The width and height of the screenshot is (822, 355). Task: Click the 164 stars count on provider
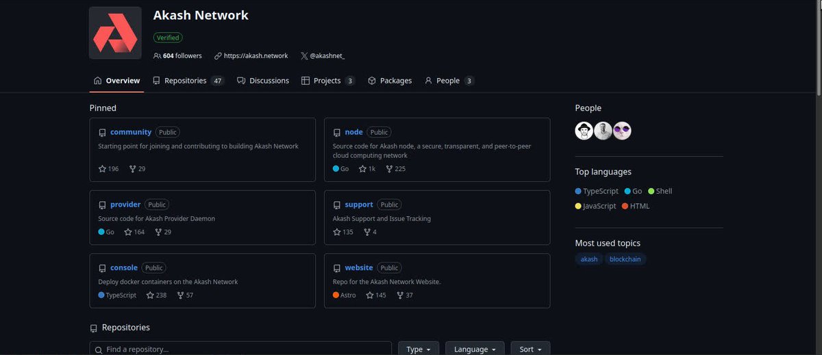coord(134,233)
